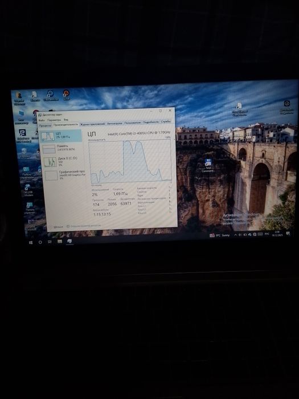Open the 3G USB Modem shortcut
This screenshot has height=399, width=299.
point(28,190)
